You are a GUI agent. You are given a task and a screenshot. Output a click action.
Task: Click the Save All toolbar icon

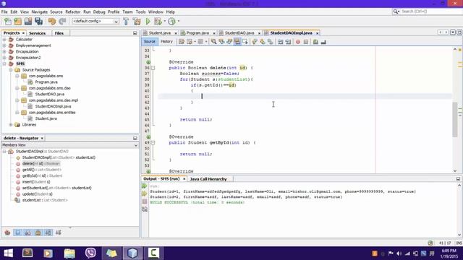click(x=38, y=21)
